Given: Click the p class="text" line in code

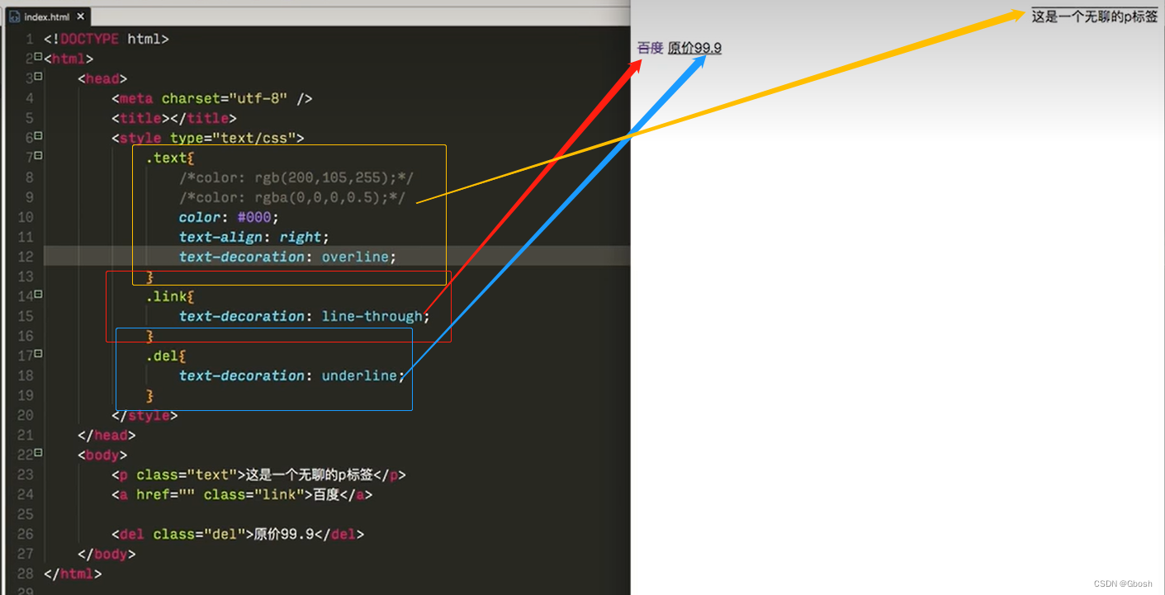Looking at the screenshot, I should pos(258,475).
